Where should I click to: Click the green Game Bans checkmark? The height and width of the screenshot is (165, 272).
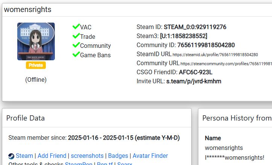click(x=76, y=55)
